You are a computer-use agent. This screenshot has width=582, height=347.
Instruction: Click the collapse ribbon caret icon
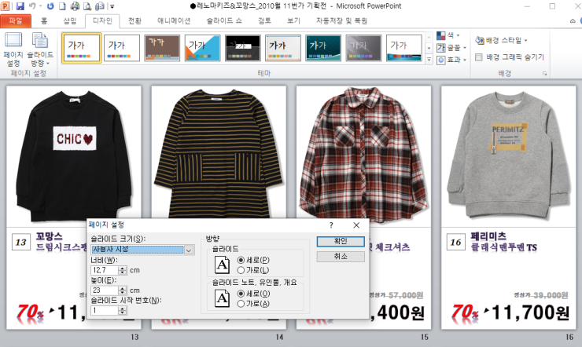[x=573, y=21]
